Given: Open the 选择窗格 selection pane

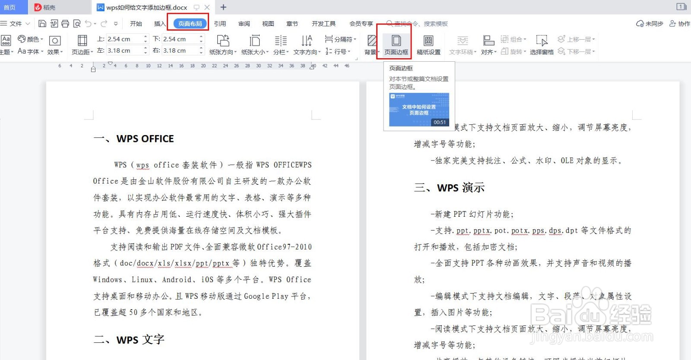Looking at the screenshot, I should 542,45.
